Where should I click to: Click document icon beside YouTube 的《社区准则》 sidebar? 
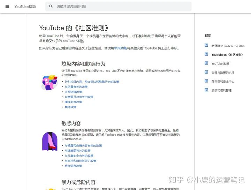pyautogui.click(x=206, y=54)
